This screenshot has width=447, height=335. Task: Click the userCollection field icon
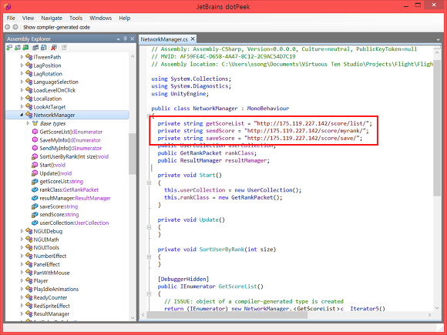(35, 223)
